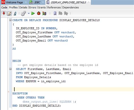The height and width of the screenshot is (110, 134).
Task: Run the procedure with green play button
Action: 33,13
